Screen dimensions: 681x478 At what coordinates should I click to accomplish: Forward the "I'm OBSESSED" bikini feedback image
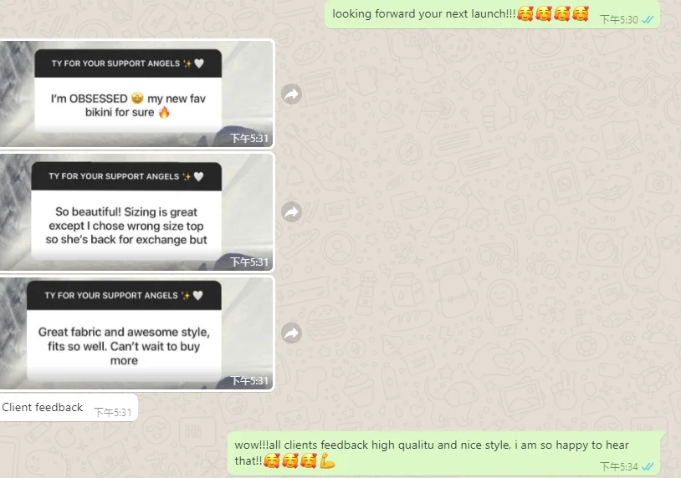coord(291,94)
